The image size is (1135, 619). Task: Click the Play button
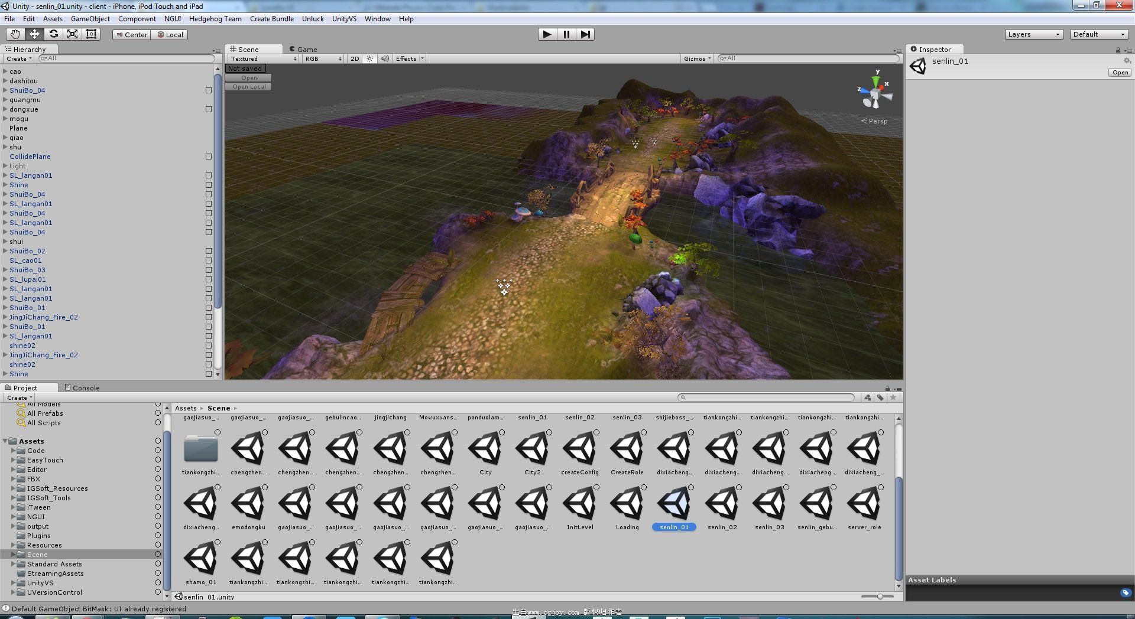547,34
